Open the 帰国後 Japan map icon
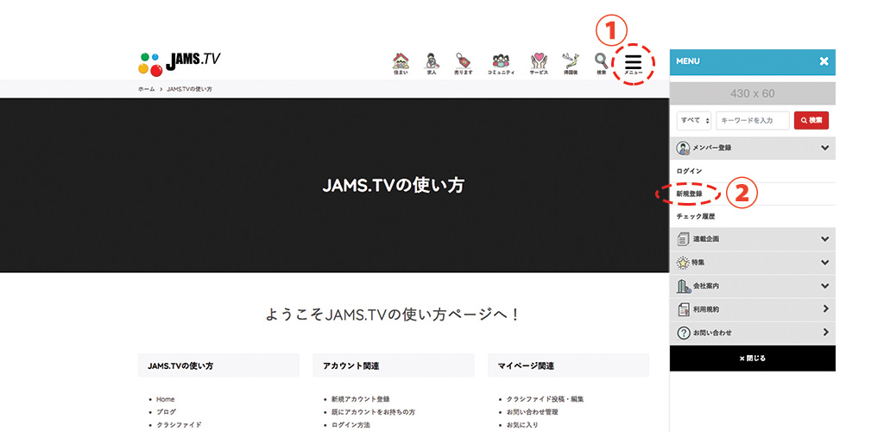This screenshot has width=884, height=432. (x=571, y=64)
